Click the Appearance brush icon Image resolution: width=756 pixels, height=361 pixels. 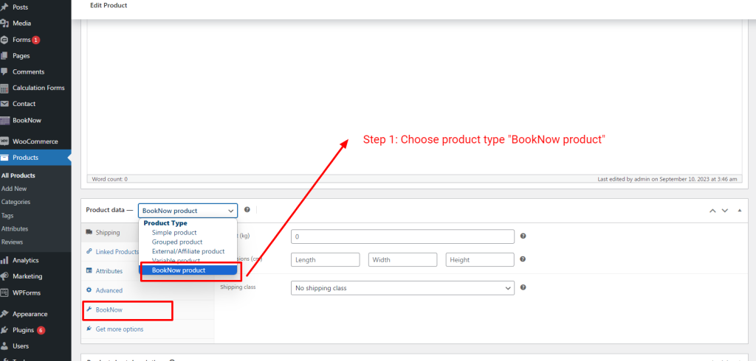pyautogui.click(x=4, y=314)
